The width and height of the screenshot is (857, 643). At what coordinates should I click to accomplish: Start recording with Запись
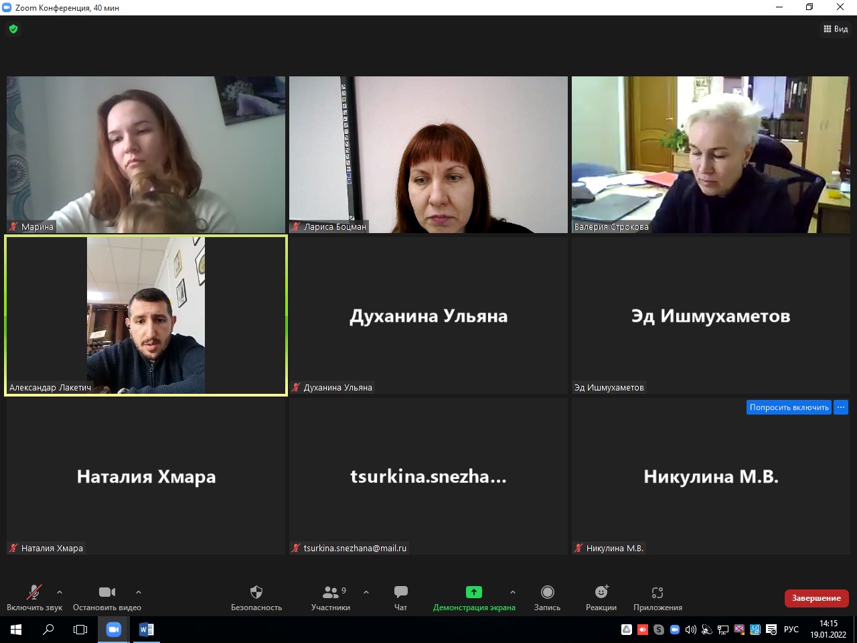547,597
